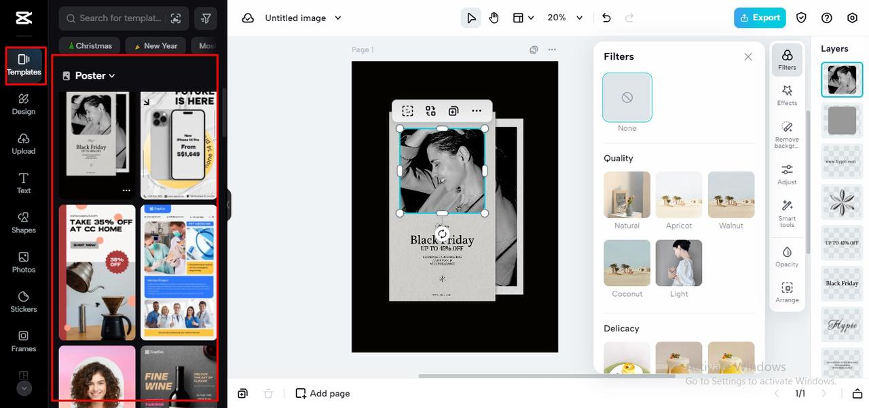Click the duplicate icon in floating toolbar

click(x=454, y=111)
